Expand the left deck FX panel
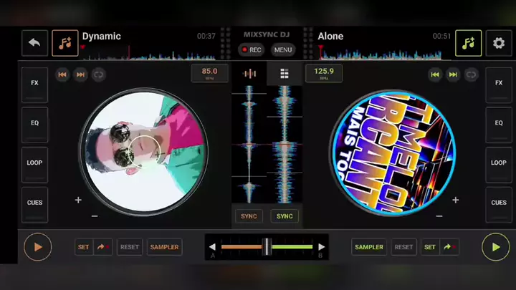516x290 pixels. pos(34,83)
